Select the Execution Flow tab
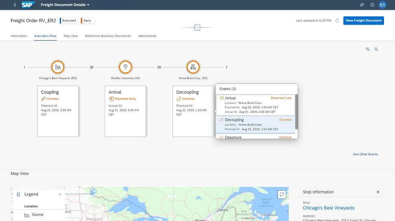 [x=45, y=36]
